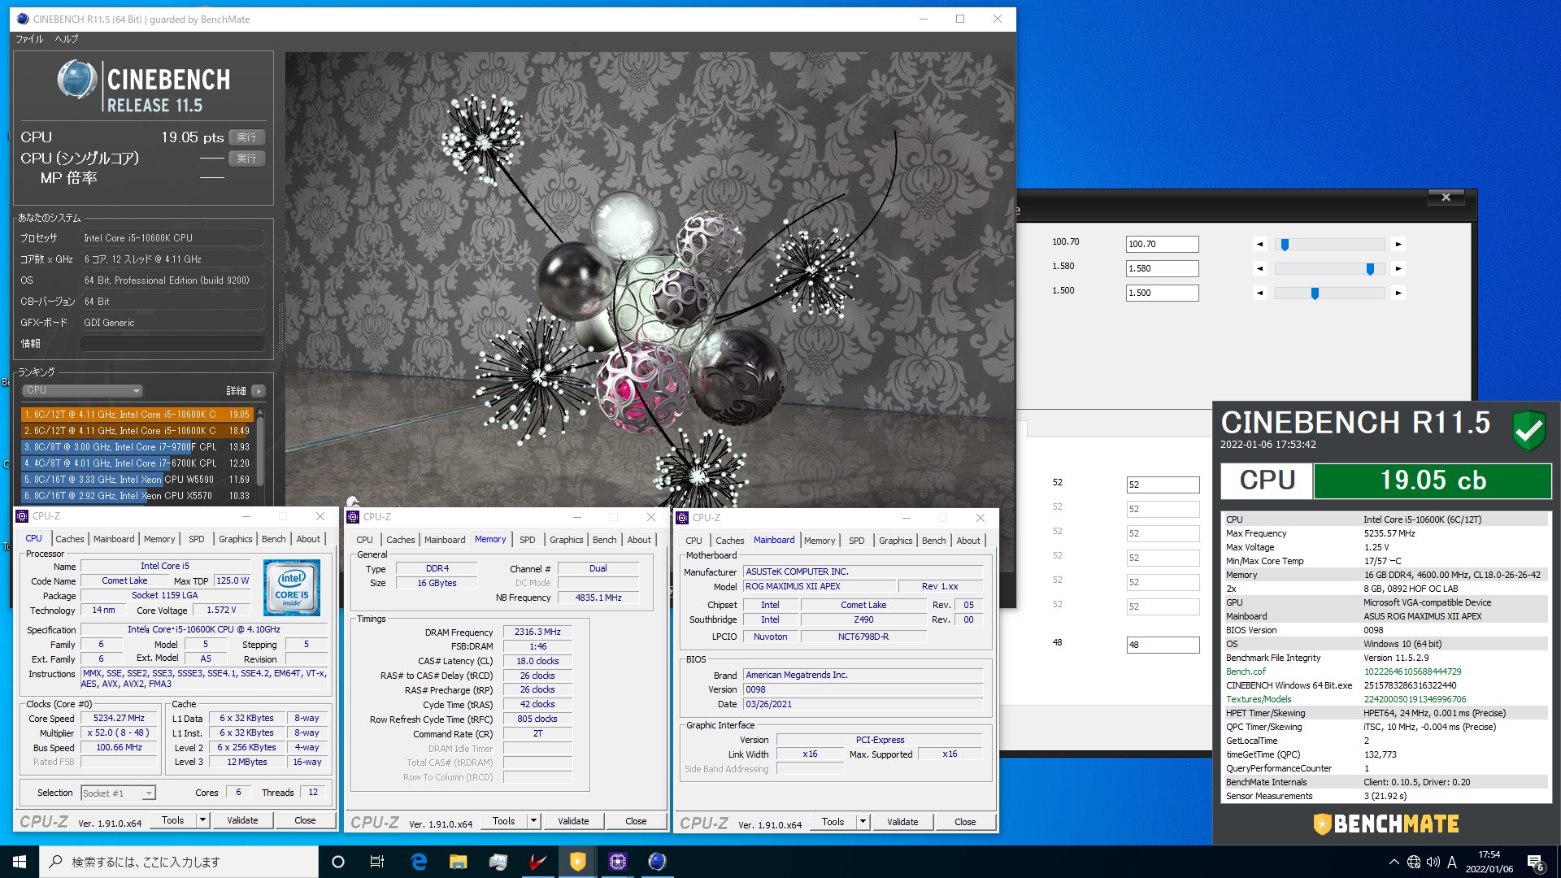Switch to SPD tab in Memory CPU-Z window
Image resolution: width=1561 pixels, height=878 pixels.
point(528,540)
